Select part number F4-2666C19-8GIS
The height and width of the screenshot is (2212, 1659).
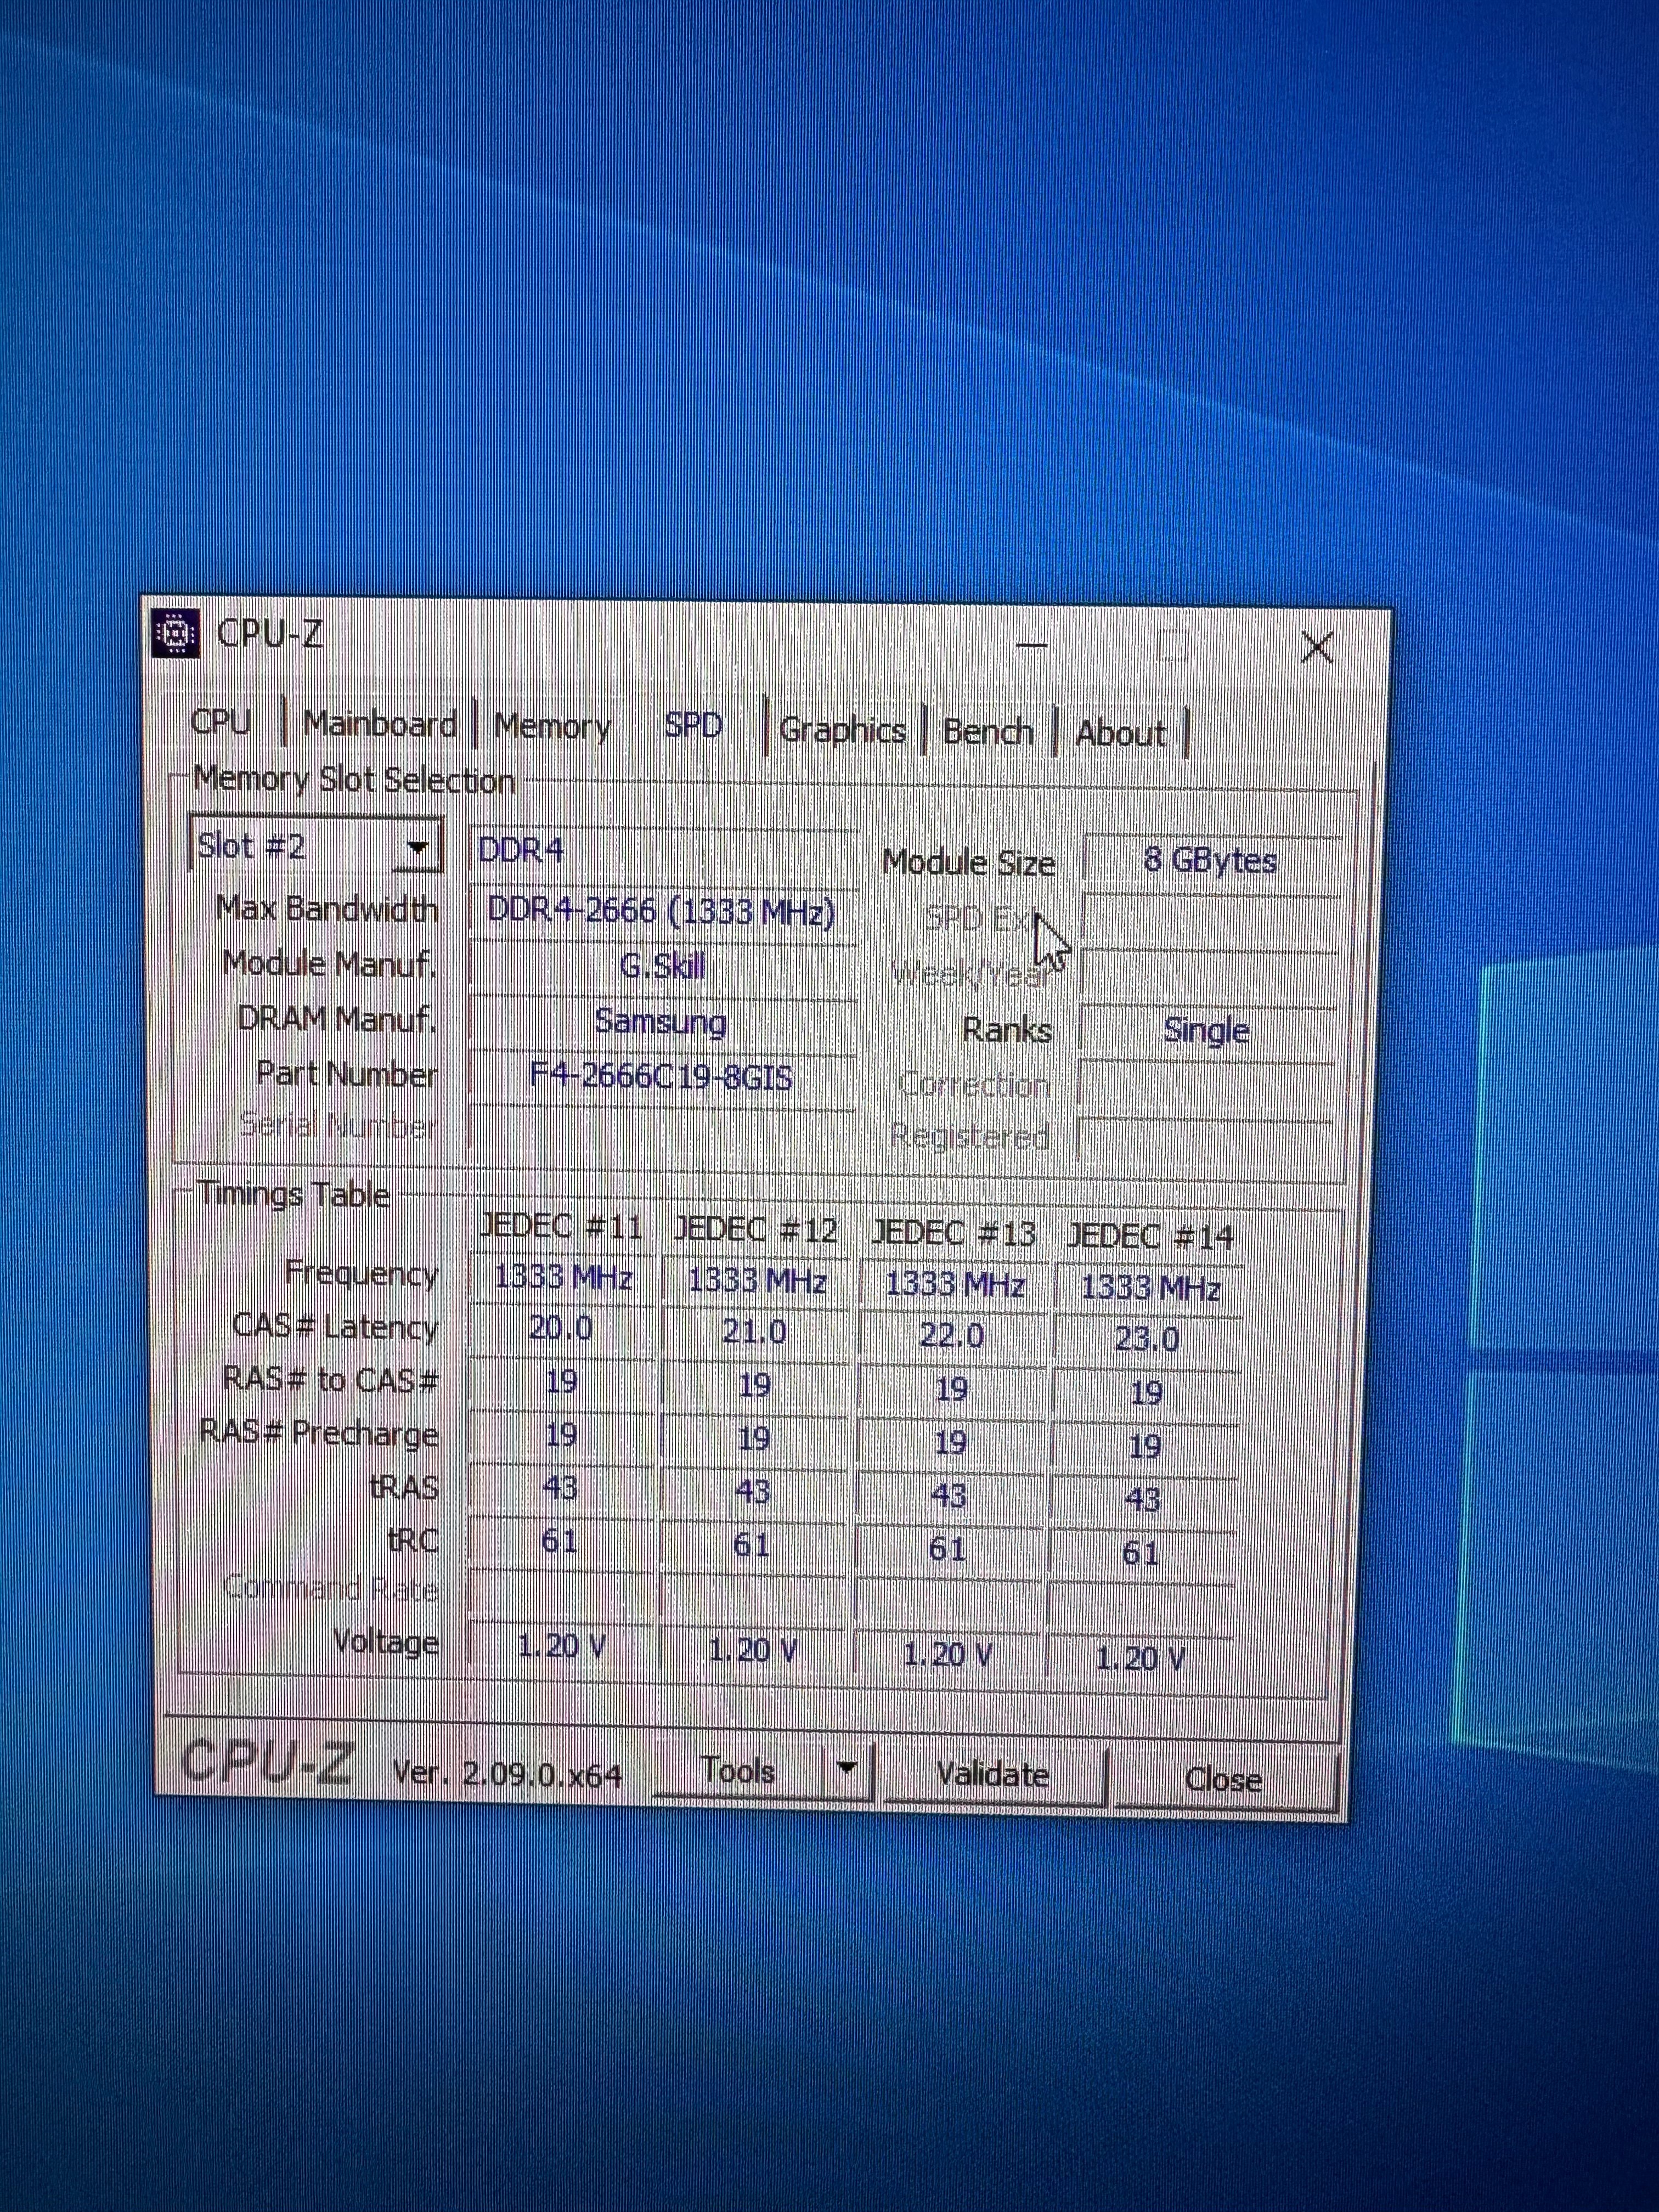pos(661,1077)
